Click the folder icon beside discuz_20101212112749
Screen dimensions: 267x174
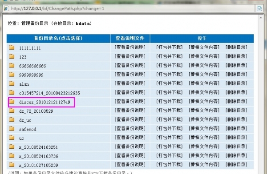click(x=12, y=102)
